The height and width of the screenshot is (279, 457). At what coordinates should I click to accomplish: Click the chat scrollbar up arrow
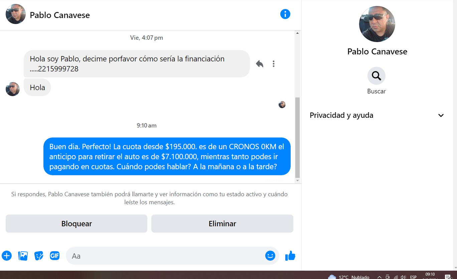[x=297, y=33]
